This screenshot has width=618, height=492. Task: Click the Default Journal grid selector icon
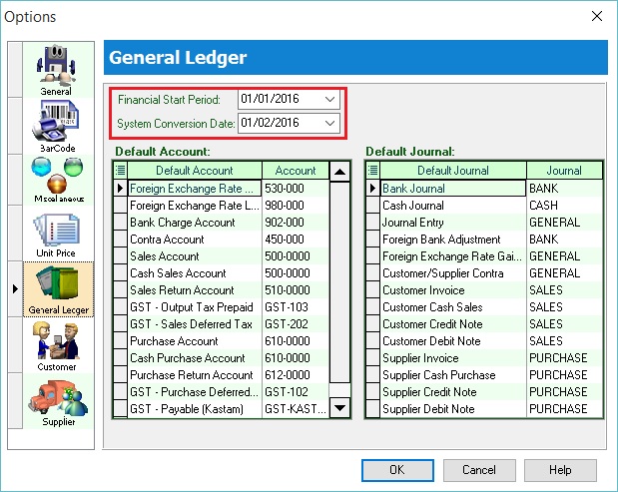[372, 171]
